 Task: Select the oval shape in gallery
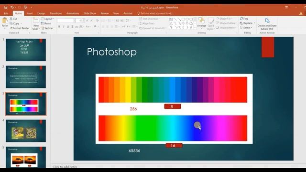187,19
